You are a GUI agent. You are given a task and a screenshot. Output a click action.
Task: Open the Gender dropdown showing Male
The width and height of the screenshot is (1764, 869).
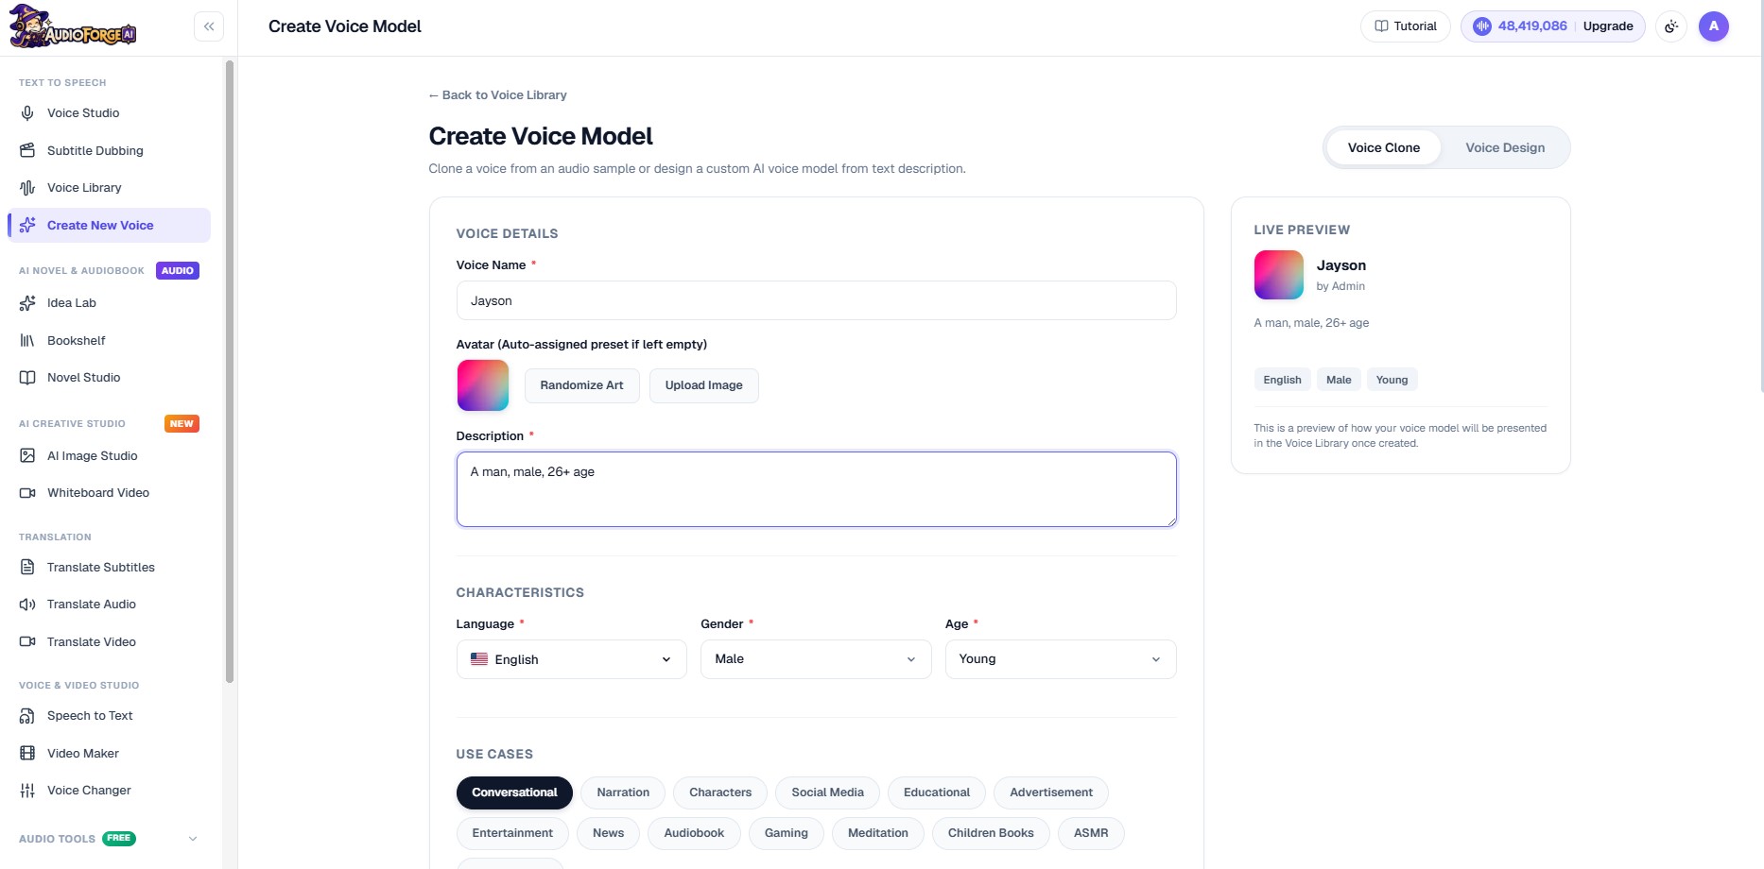tap(816, 659)
